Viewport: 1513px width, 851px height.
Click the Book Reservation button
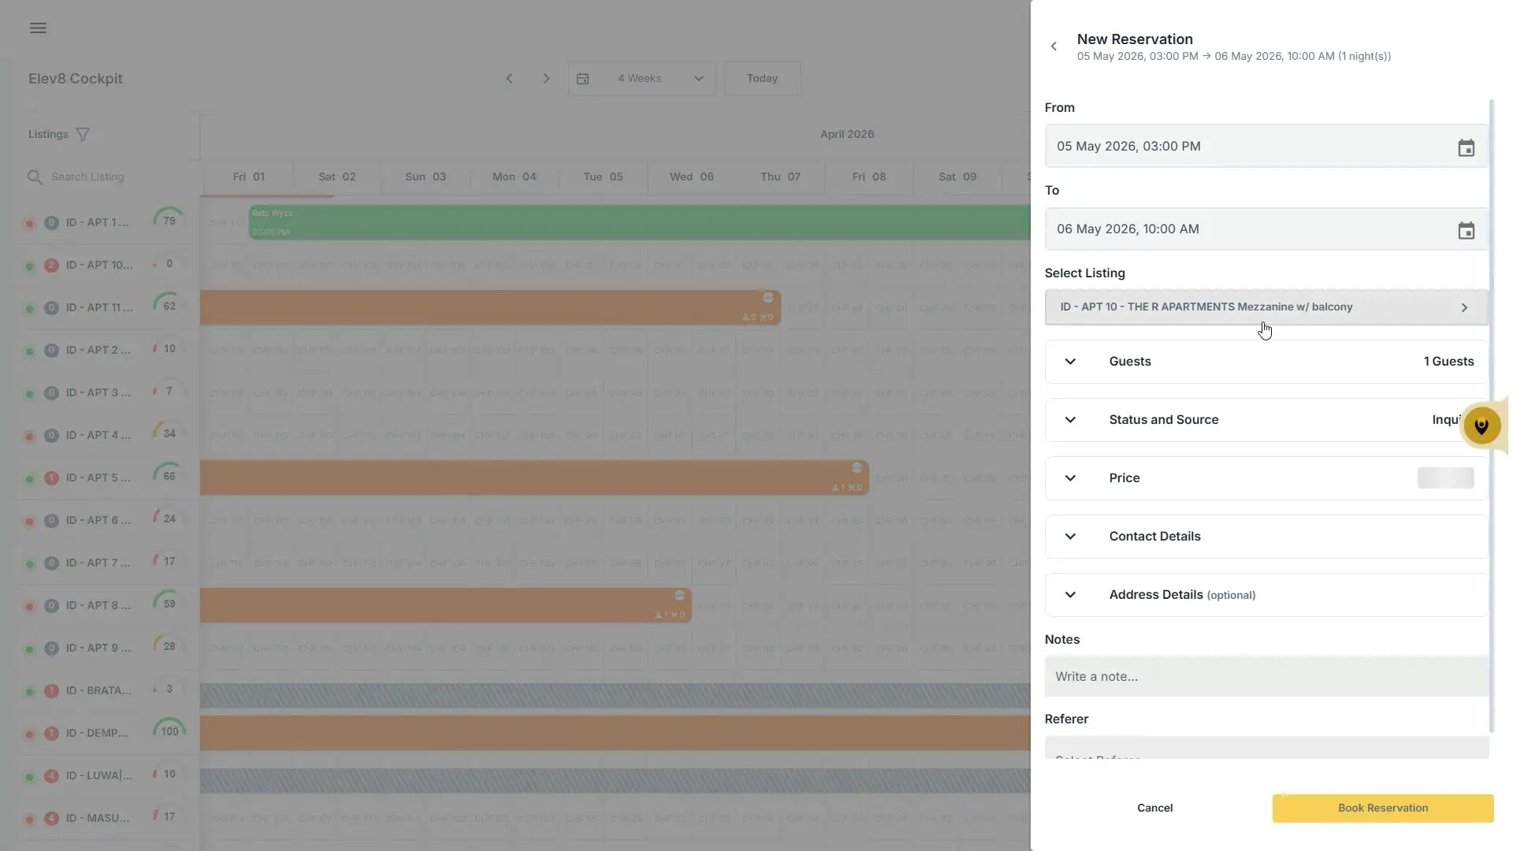pyautogui.click(x=1382, y=808)
